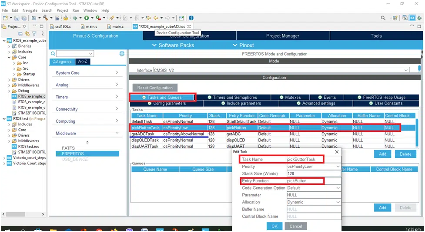Select the getADCTask row in Tasks table
This screenshot has width=425, height=232.
(x=273, y=134)
